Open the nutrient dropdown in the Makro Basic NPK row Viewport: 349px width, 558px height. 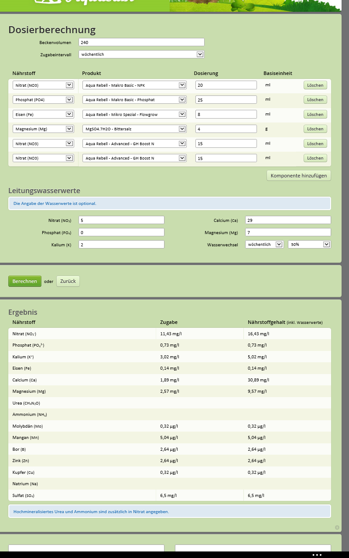[x=43, y=85]
